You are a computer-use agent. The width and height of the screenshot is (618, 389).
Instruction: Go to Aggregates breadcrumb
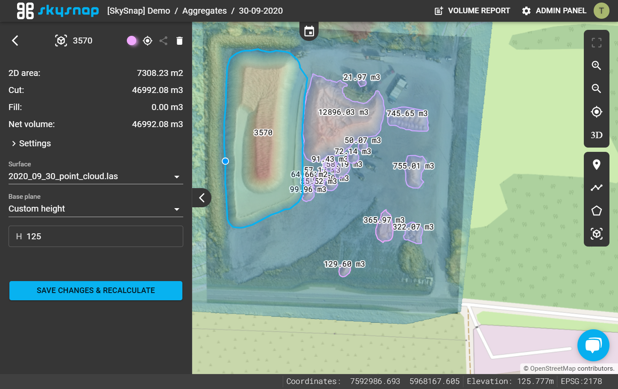pyautogui.click(x=205, y=11)
